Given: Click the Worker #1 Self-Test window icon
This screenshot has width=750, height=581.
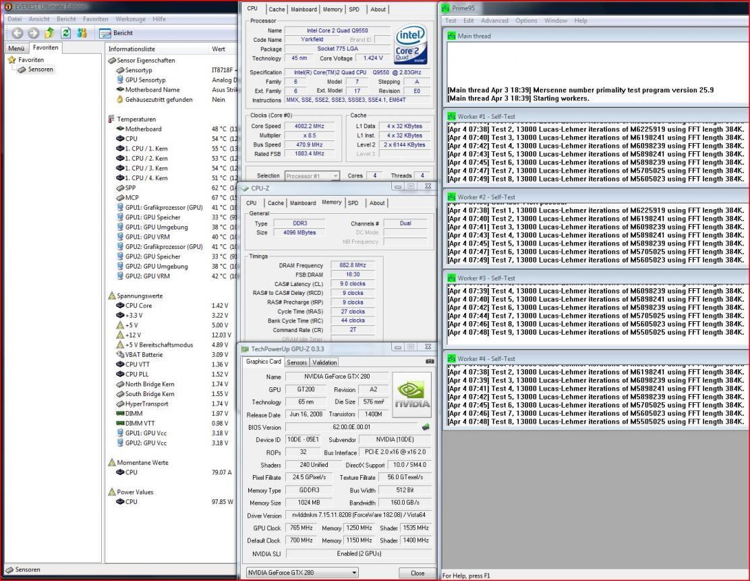Looking at the screenshot, I should pos(451,116).
